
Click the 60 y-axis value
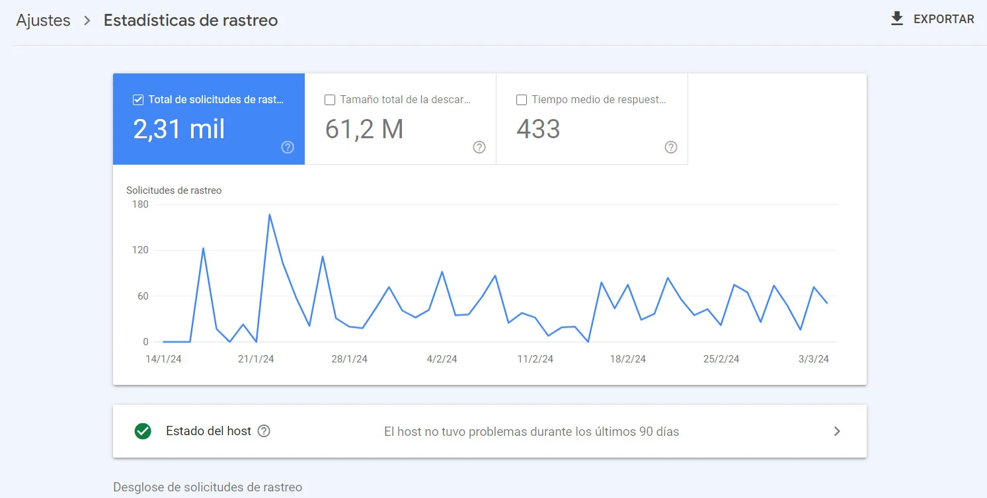point(143,296)
